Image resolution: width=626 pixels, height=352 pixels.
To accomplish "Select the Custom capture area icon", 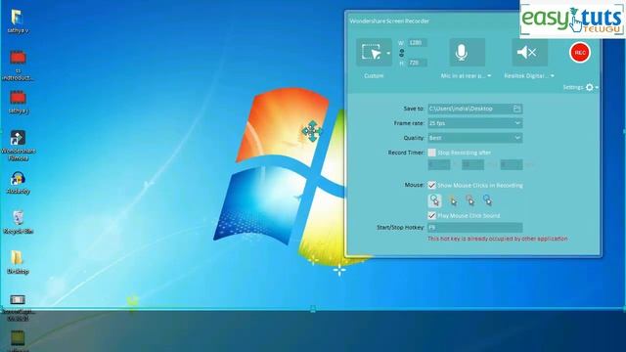I will tap(371, 52).
